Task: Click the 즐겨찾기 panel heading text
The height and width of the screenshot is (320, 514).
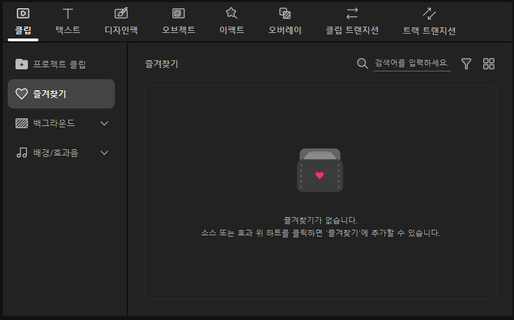Action: tap(162, 64)
